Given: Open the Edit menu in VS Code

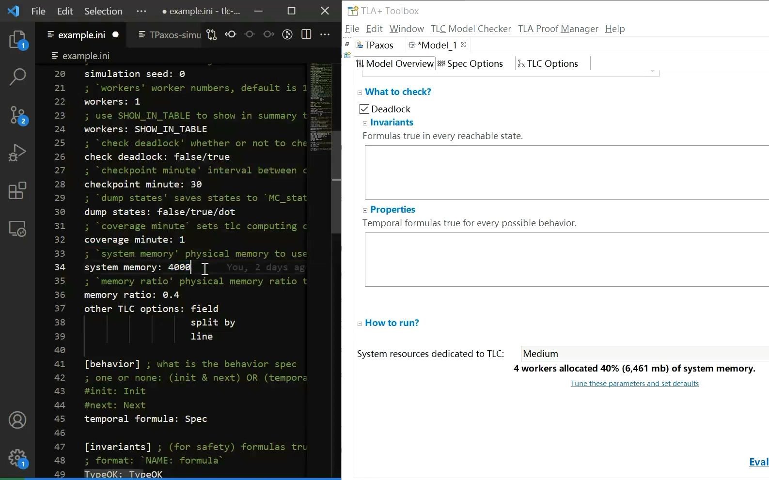Looking at the screenshot, I should coord(65,11).
